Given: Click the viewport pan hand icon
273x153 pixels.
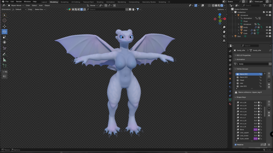Looking at the screenshot, I should click(x=224, y=32).
